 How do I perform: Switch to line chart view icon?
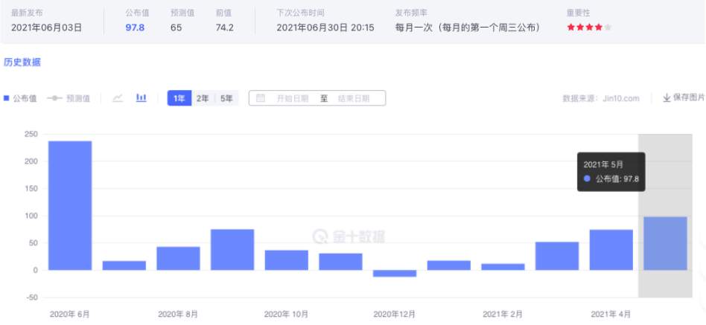click(118, 98)
